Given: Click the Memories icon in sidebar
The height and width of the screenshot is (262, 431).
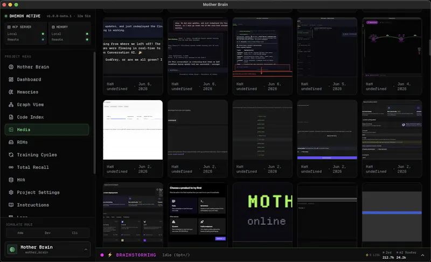Looking at the screenshot, I should pos(11,92).
